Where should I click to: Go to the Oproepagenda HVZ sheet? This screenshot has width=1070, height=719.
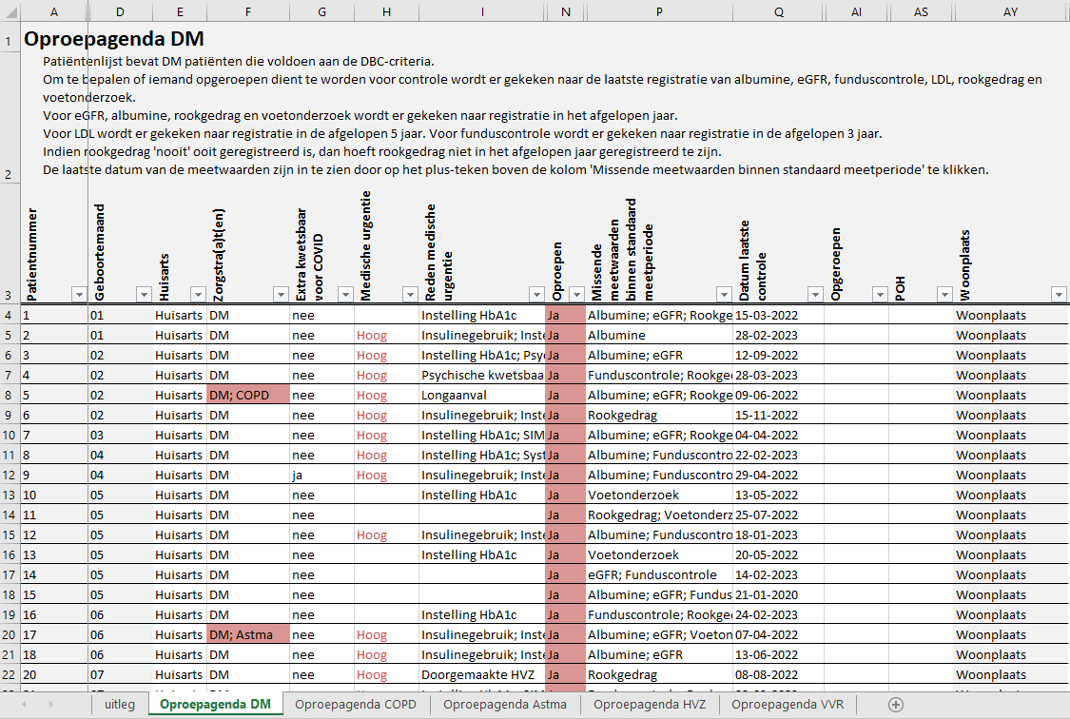point(650,705)
